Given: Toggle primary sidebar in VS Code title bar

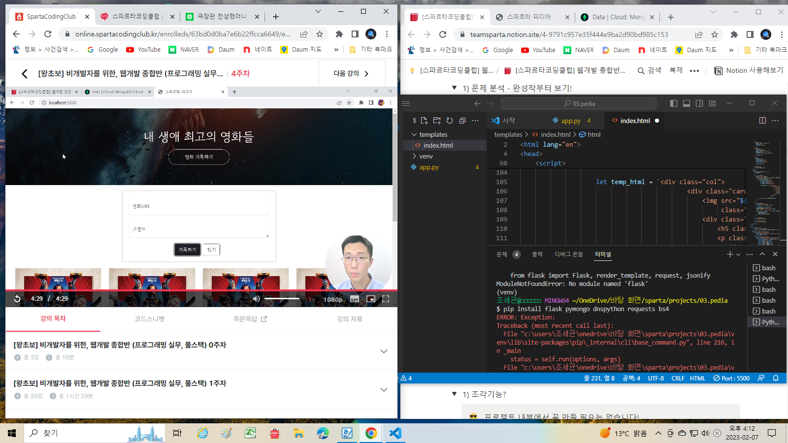Looking at the screenshot, I should [674, 103].
